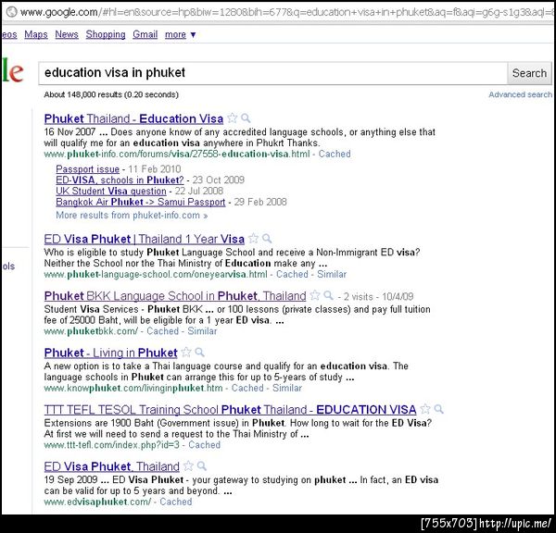The width and height of the screenshot is (556, 533).
Task: Open Cached link for phuketbkk.com result
Action: click(163, 331)
